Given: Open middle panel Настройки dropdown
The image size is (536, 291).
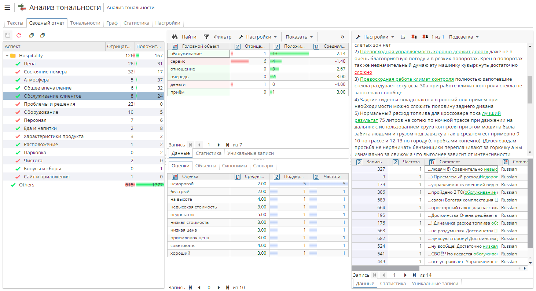Looking at the screenshot, I should click(258, 37).
